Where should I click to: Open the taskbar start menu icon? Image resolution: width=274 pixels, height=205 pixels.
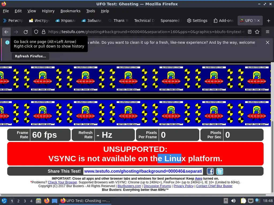coord(4,201)
